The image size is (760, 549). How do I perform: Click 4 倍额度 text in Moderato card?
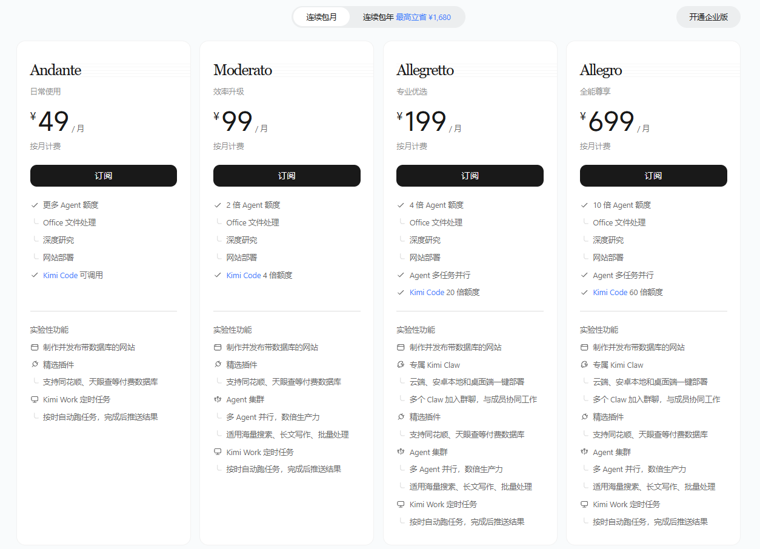point(278,275)
